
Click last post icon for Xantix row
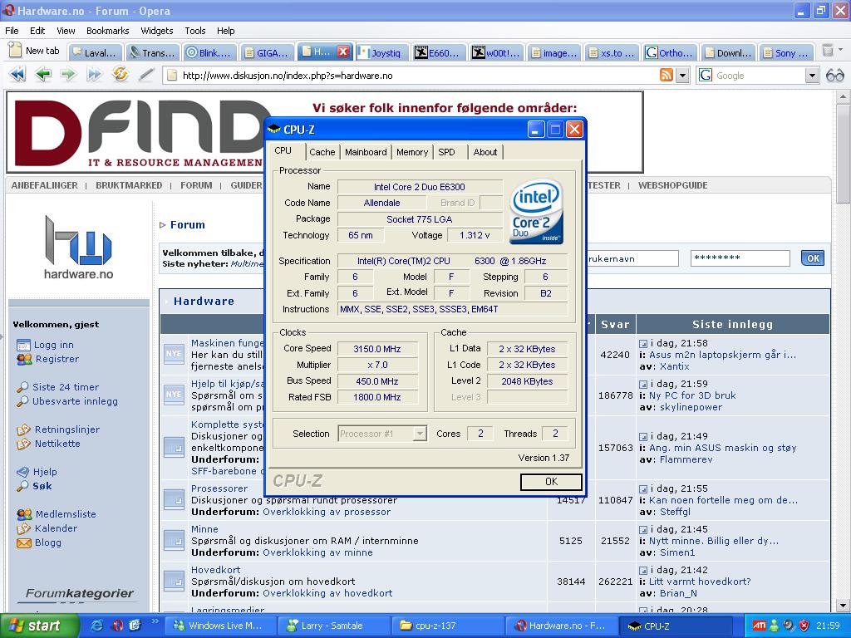pos(643,343)
